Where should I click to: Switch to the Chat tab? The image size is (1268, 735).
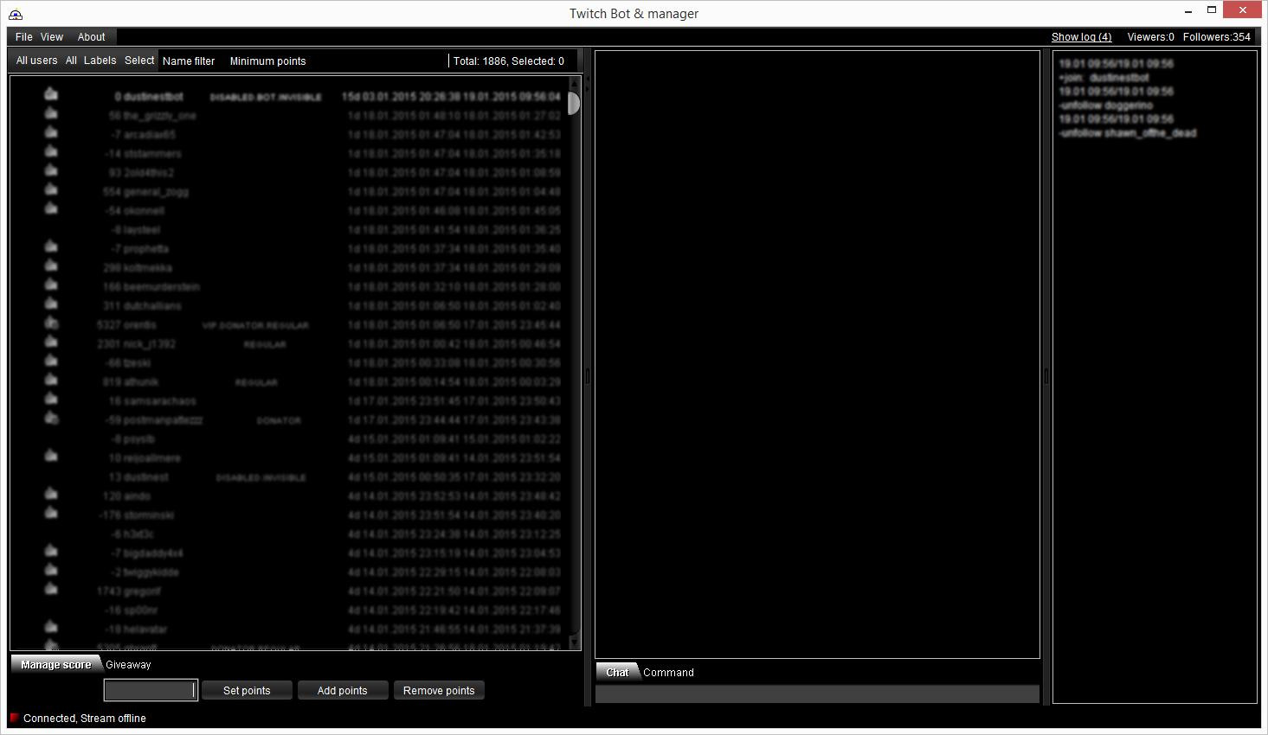[x=618, y=672]
